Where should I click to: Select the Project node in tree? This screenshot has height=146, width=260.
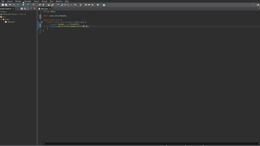coord(3,12)
